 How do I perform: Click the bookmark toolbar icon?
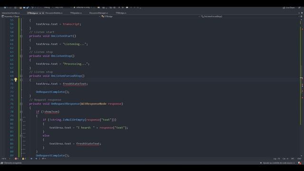coord(127,8)
